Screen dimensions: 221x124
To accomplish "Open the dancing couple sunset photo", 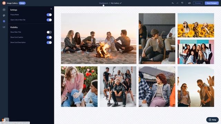I will click(x=196, y=86).
